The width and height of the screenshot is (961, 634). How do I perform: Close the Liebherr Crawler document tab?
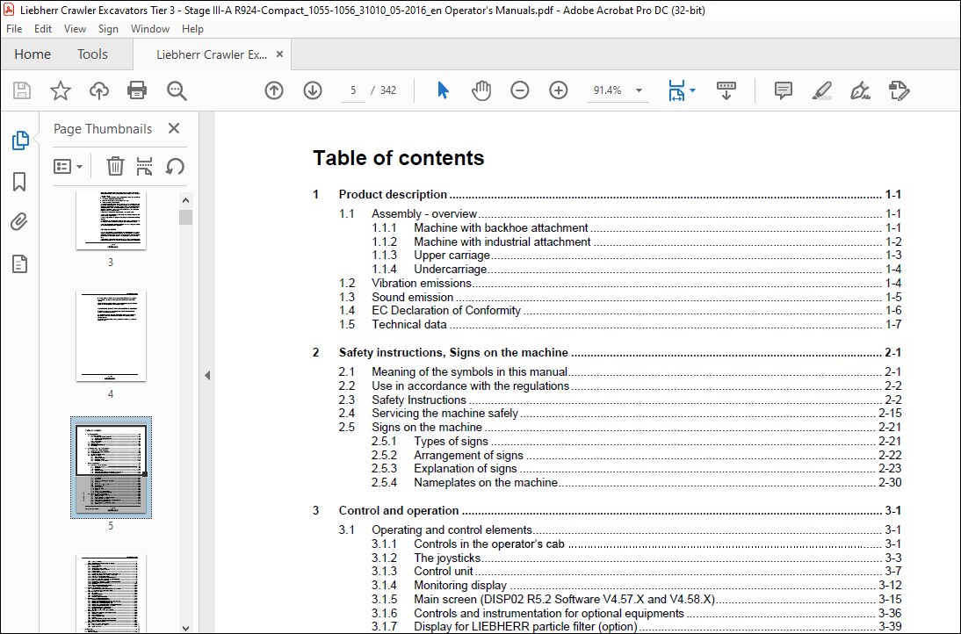point(279,54)
